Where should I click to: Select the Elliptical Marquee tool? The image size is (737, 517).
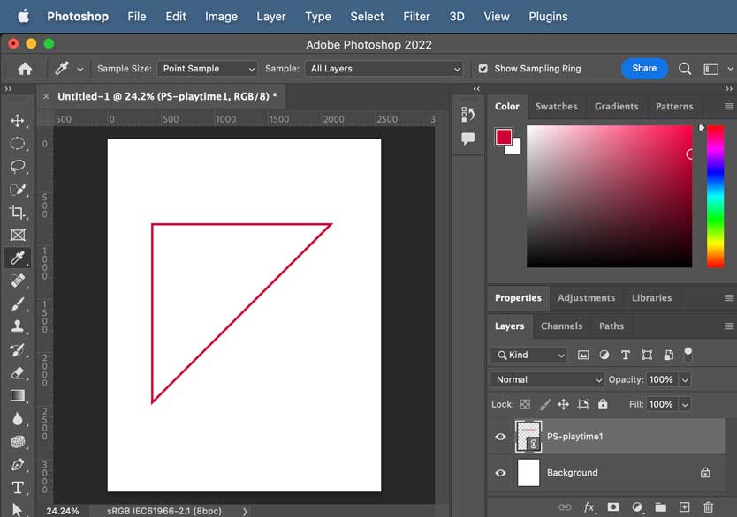[18, 143]
